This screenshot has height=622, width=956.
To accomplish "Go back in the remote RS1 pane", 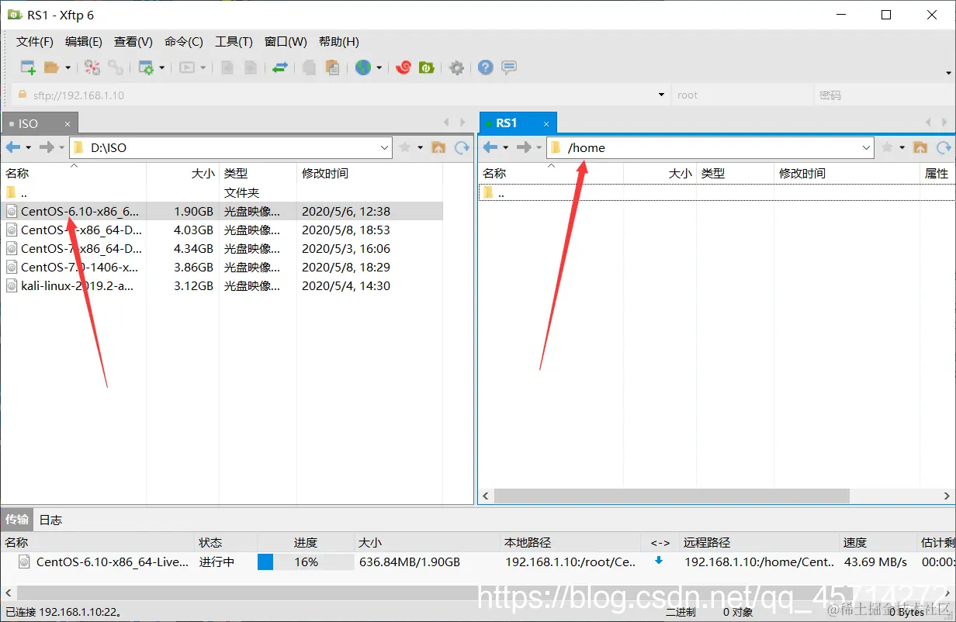I will coord(490,147).
